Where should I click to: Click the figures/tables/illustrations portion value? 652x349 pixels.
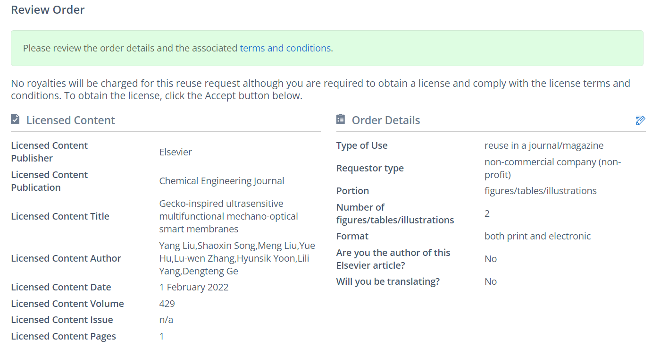click(x=540, y=191)
